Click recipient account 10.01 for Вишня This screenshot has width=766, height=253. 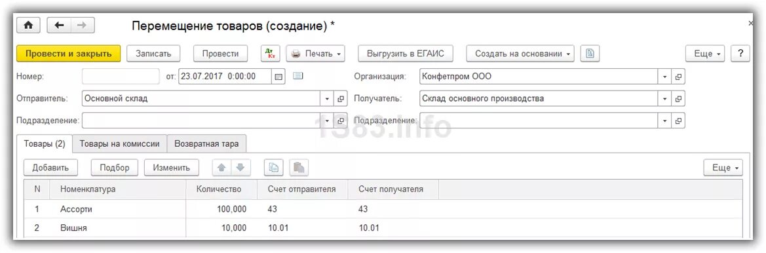(x=393, y=227)
